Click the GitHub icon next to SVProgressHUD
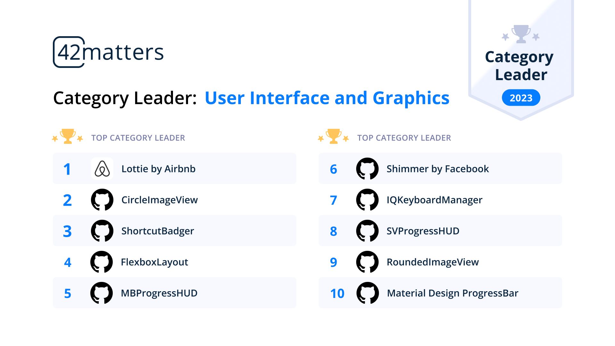Image resolution: width=615 pixels, height=346 pixels. click(367, 231)
